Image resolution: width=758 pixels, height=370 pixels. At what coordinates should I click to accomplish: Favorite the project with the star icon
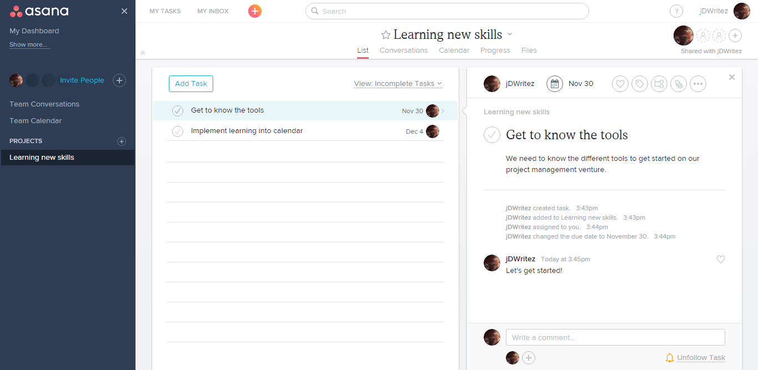(386, 35)
